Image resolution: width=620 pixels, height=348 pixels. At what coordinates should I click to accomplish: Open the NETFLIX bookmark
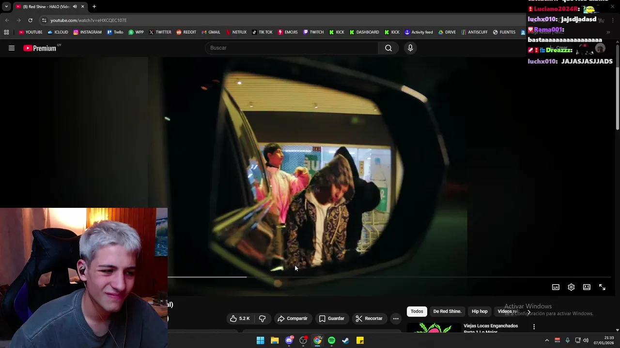point(235,32)
